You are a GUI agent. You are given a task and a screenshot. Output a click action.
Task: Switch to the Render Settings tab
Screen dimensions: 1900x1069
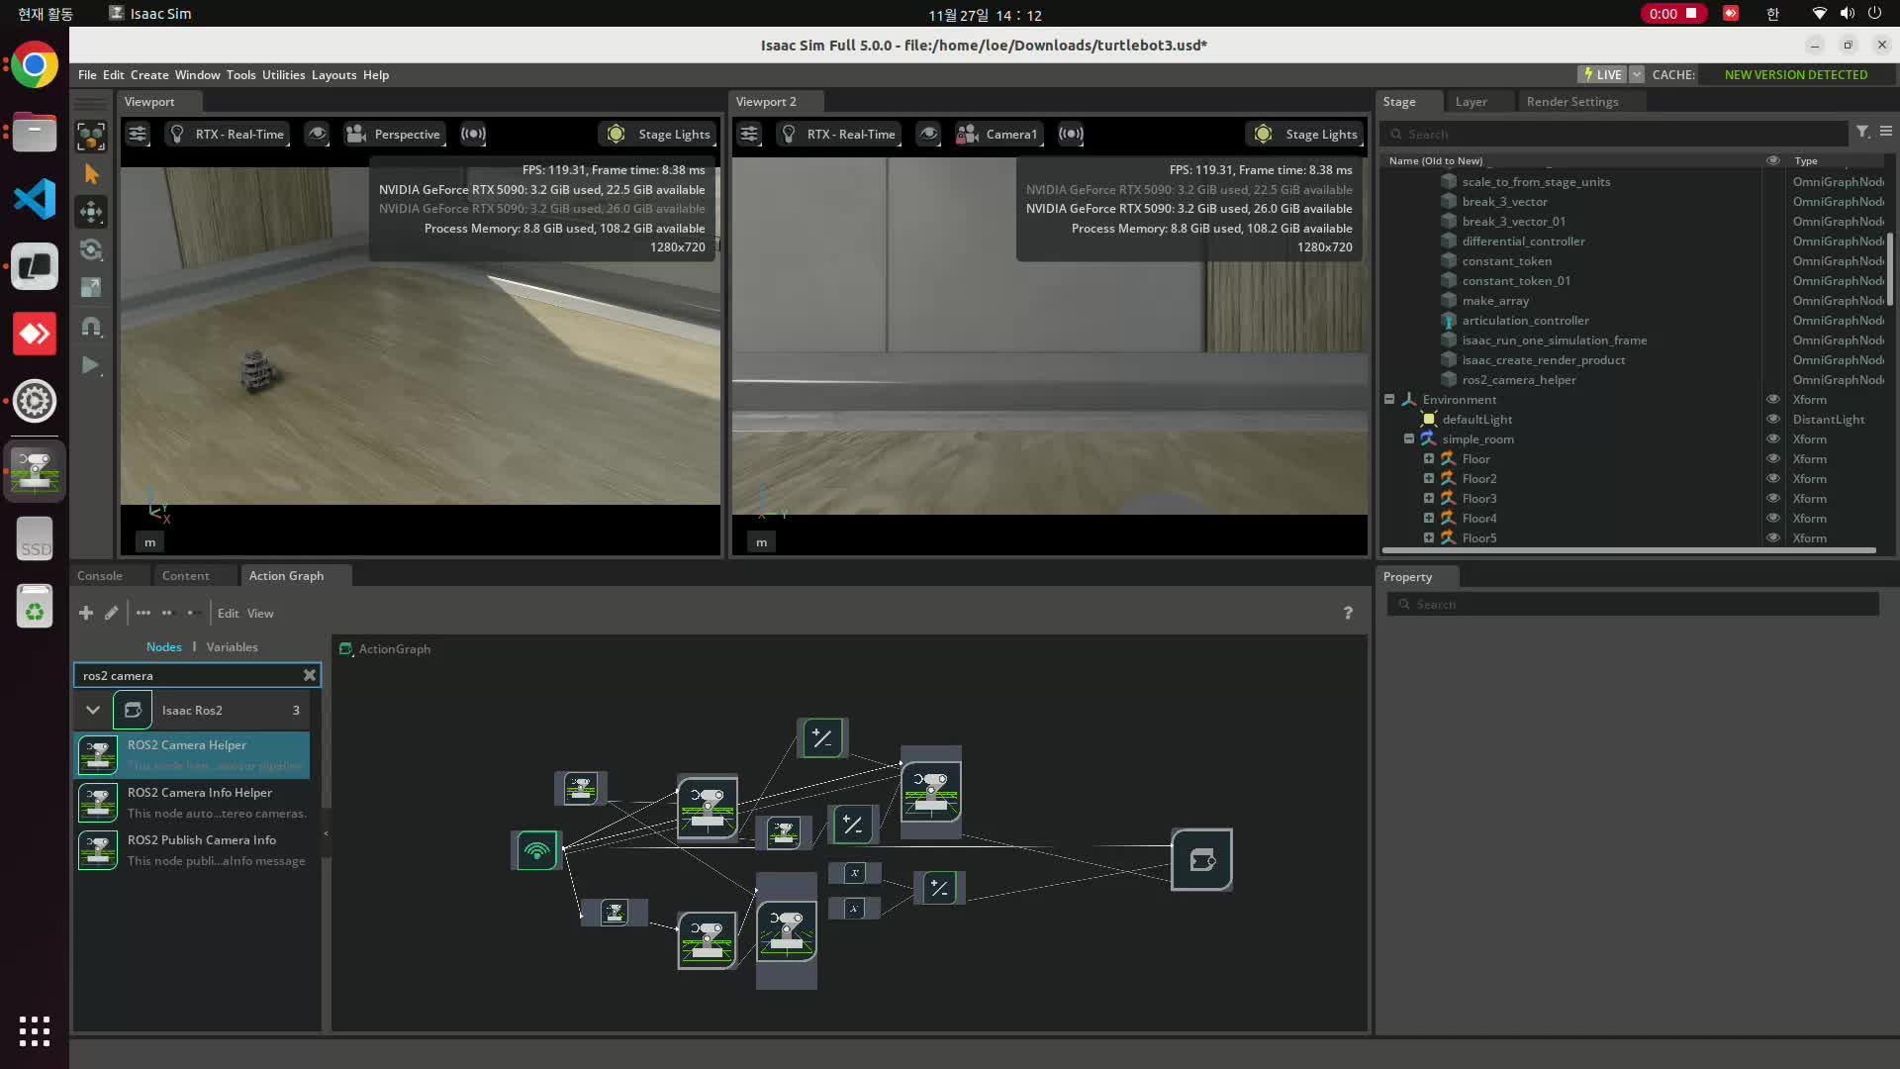(1571, 102)
